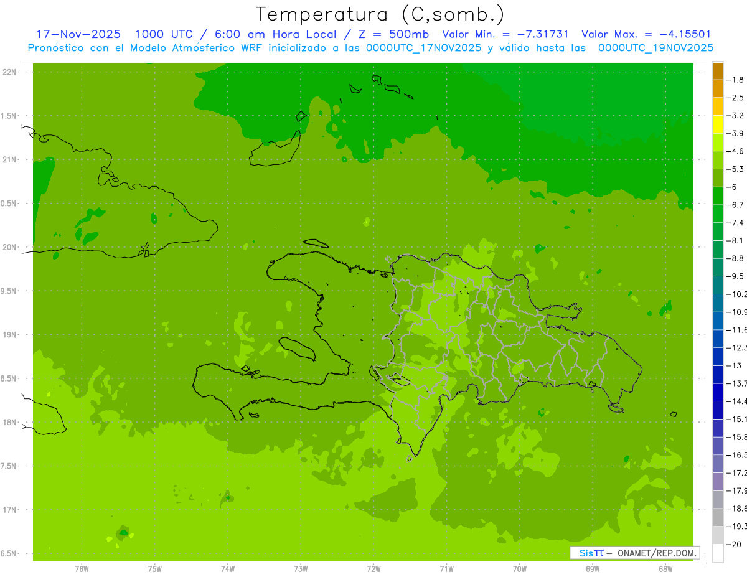Pick the yellow swatch between -3.2 and -3.9
This screenshot has width=747, height=577.
click(718, 124)
